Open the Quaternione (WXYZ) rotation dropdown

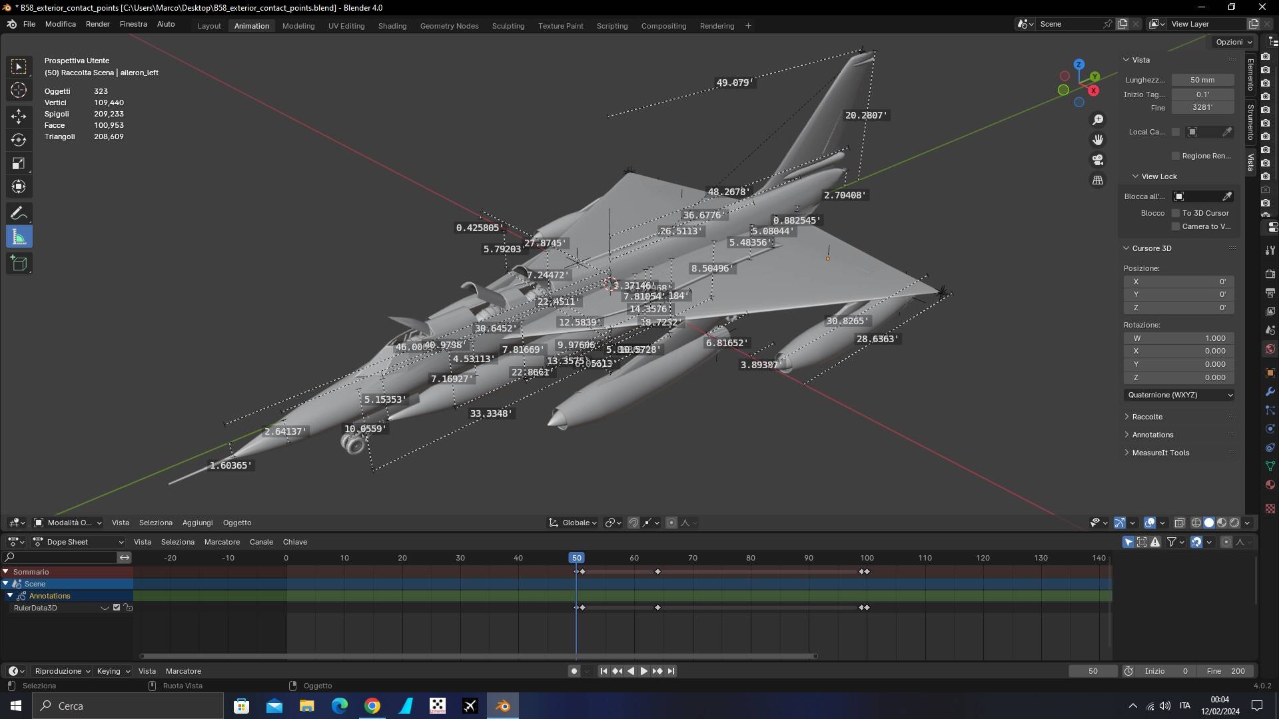[1178, 395]
